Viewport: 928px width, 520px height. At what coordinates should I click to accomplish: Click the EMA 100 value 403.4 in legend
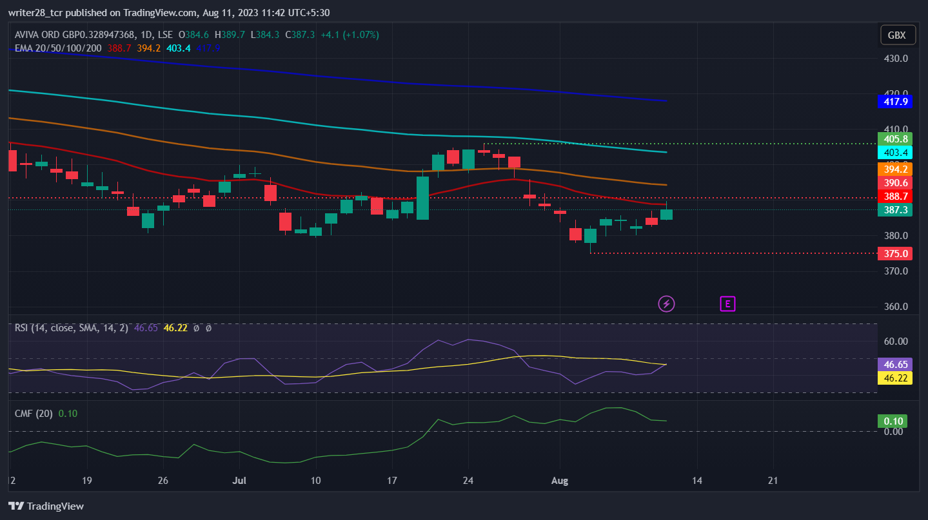(x=179, y=48)
